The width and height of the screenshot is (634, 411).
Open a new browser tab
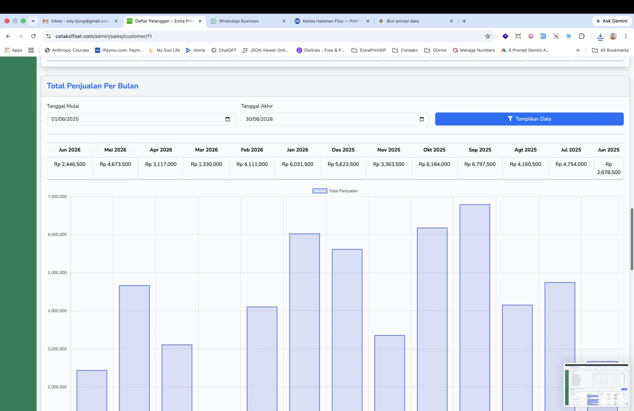click(464, 21)
